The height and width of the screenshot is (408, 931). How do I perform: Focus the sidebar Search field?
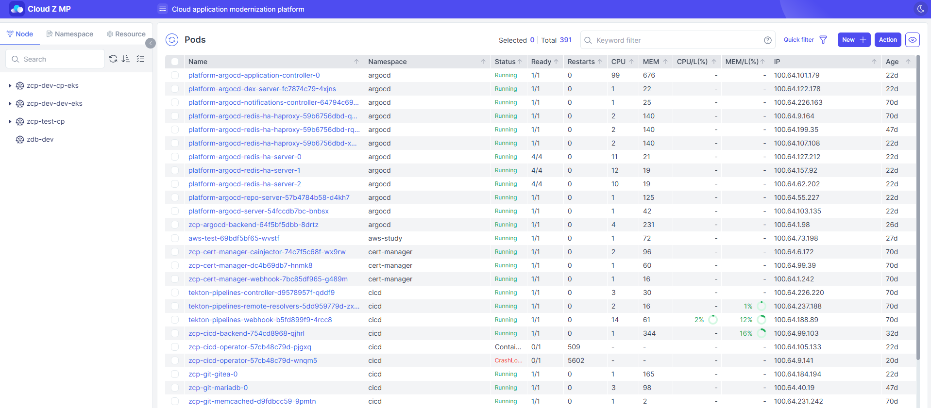(55, 59)
